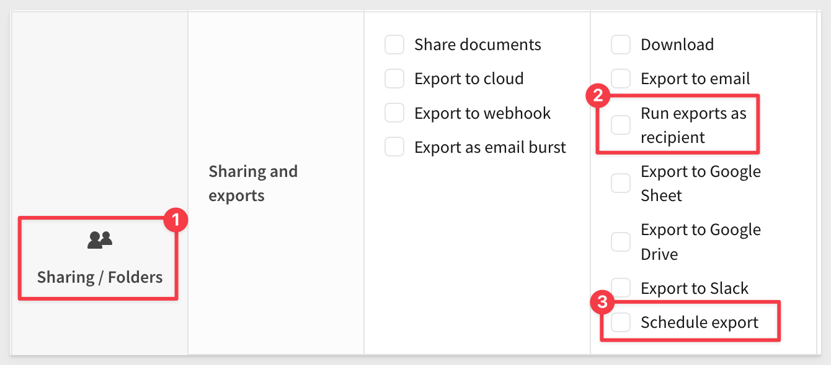Click the Schedule export label text
Image resolution: width=831 pixels, height=365 pixels.
pos(700,322)
